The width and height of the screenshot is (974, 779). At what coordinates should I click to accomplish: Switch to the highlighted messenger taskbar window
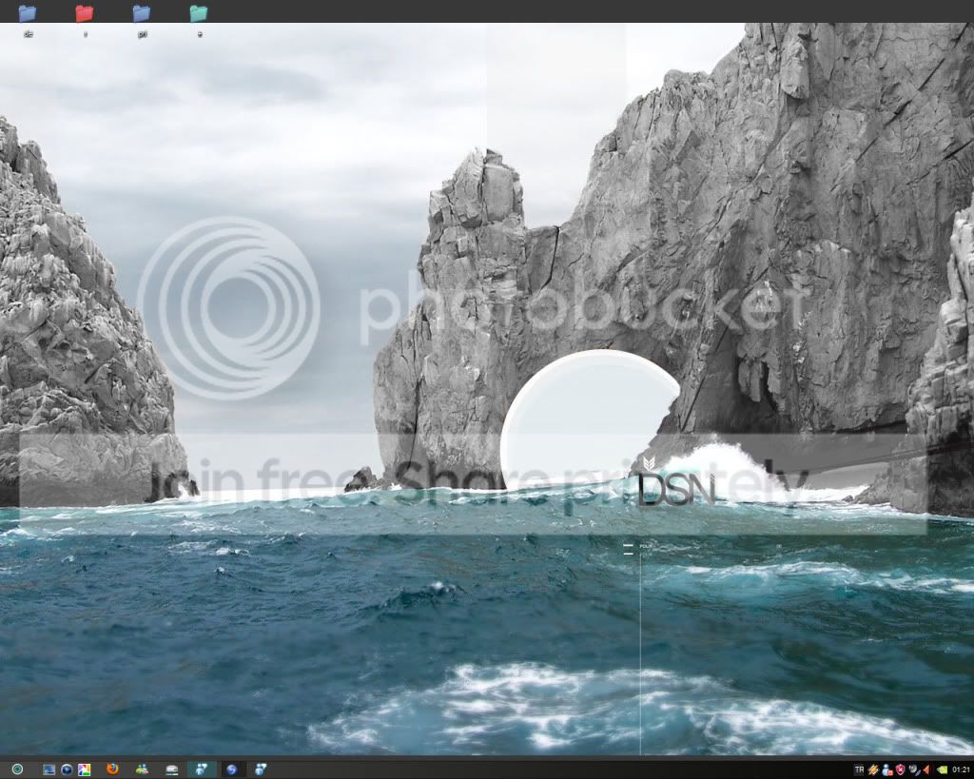click(x=202, y=769)
